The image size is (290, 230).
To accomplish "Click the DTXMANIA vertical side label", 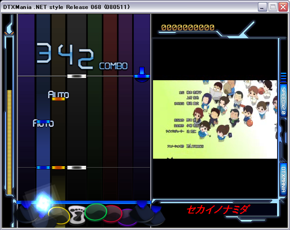I will [283, 180].
